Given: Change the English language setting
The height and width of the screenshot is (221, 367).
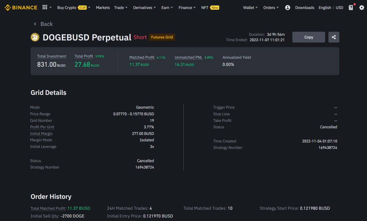Looking at the screenshot, I should pyautogui.click(x=325, y=8).
